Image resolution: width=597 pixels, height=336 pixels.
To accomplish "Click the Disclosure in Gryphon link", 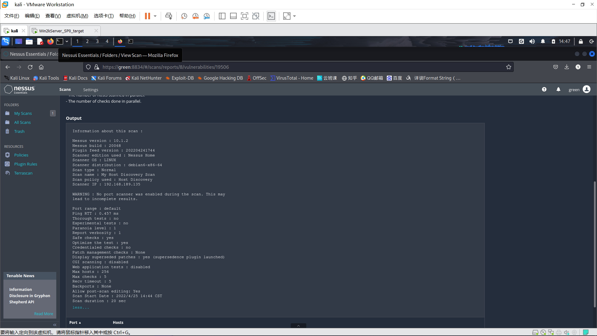I will tap(29, 295).
